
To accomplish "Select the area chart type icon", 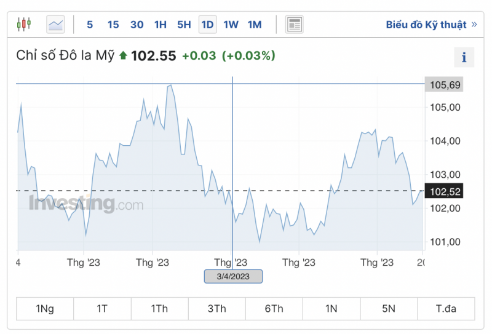I will tap(55, 25).
